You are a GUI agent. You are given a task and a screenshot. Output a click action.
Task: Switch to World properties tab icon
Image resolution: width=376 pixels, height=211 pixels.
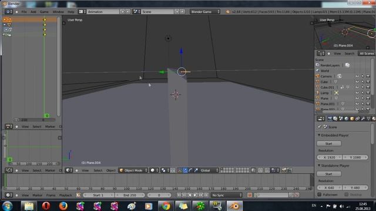click(x=347, y=118)
